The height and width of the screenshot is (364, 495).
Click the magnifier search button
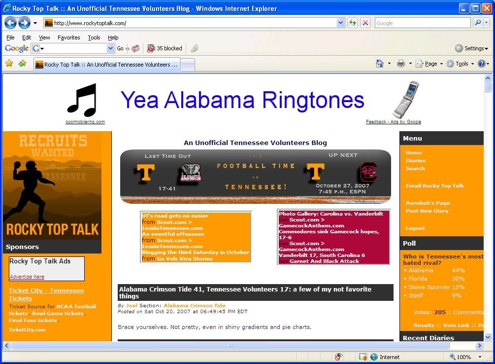478,23
